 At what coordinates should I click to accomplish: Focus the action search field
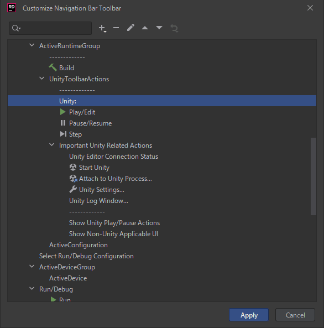click(50, 28)
